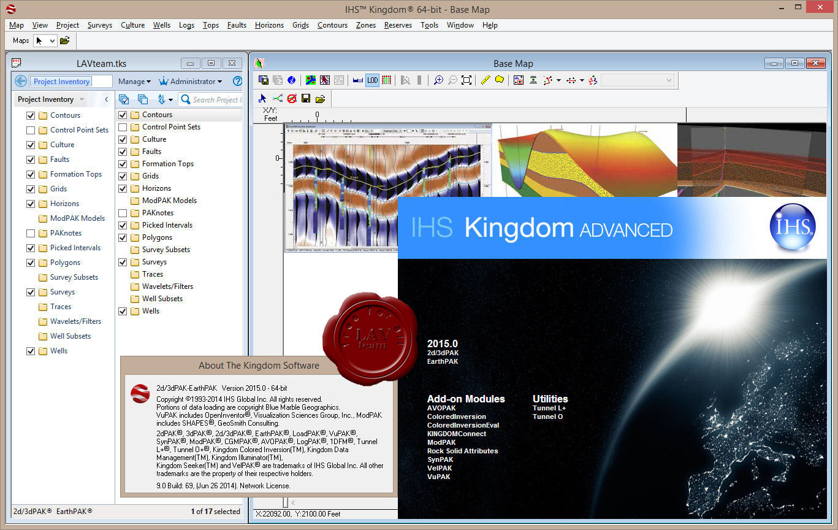
Task: Click the Search Project input field
Action: tap(211, 99)
